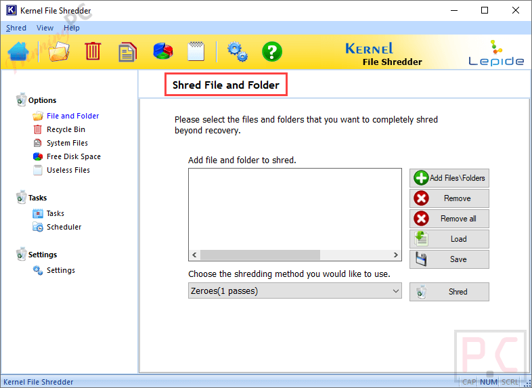
Task: Click the Shred button
Action: tap(449, 292)
